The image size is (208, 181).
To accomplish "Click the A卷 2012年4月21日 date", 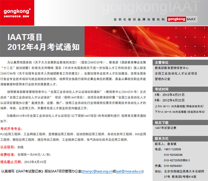I will coord(170,95).
